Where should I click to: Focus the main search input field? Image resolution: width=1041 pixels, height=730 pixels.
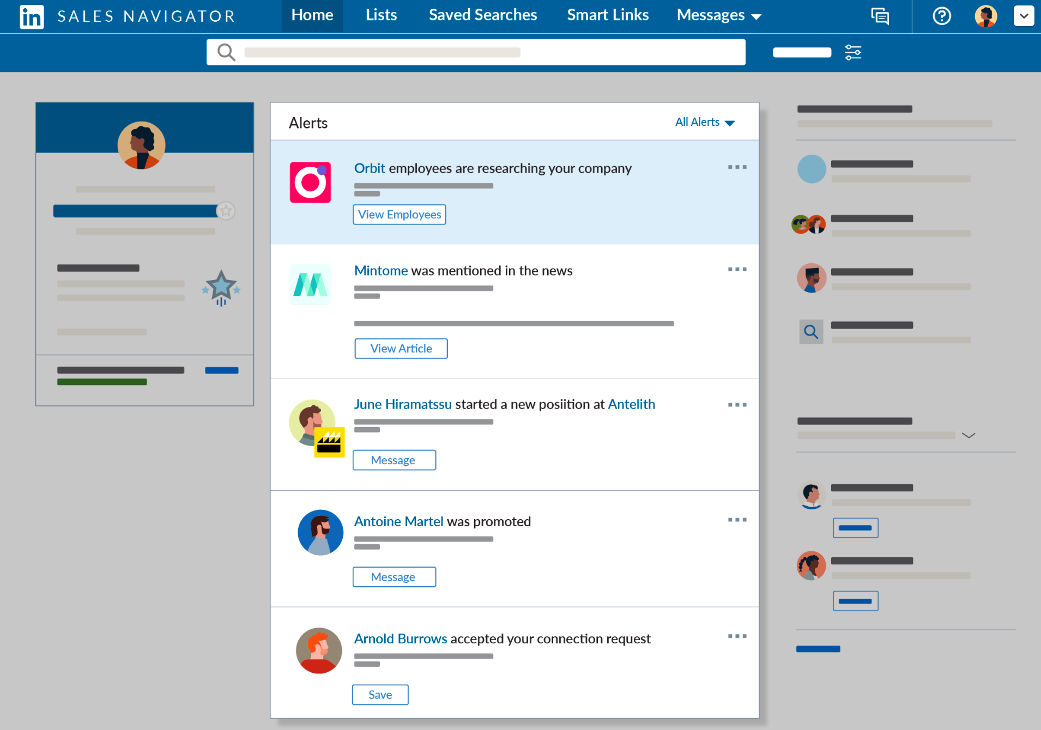(476, 52)
